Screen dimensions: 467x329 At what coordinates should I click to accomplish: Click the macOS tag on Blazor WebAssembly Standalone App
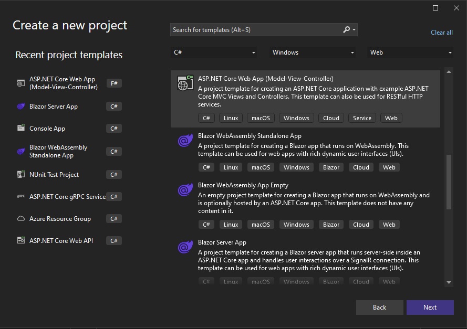pyautogui.click(x=261, y=167)
